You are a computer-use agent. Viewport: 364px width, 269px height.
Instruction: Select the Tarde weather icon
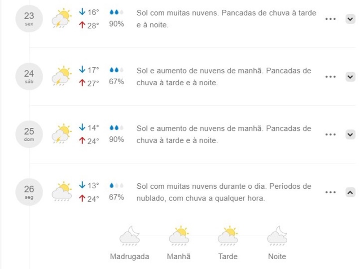(x=228, y=236)
